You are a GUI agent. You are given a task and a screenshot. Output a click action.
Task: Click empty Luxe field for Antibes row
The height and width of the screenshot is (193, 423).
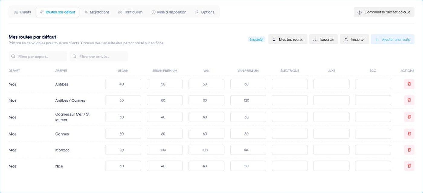(331, 84)
